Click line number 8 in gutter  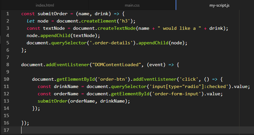click(8, 65)
